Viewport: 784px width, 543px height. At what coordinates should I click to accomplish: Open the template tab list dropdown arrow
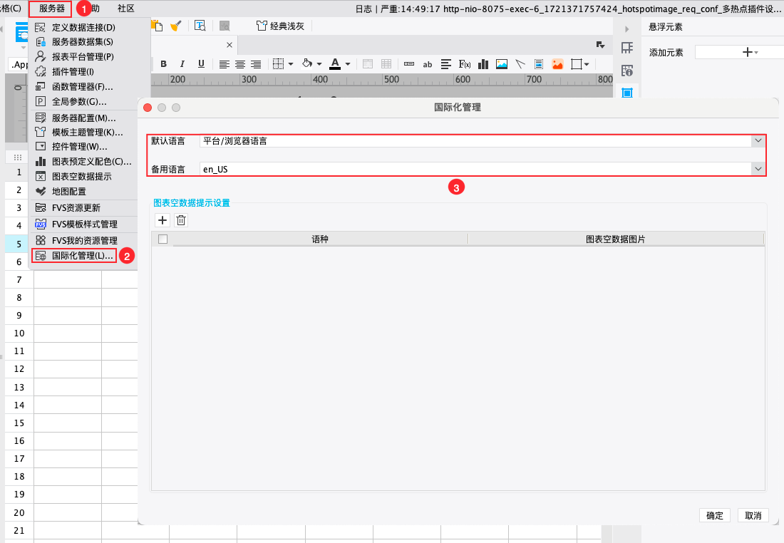[x=601, y=45]
